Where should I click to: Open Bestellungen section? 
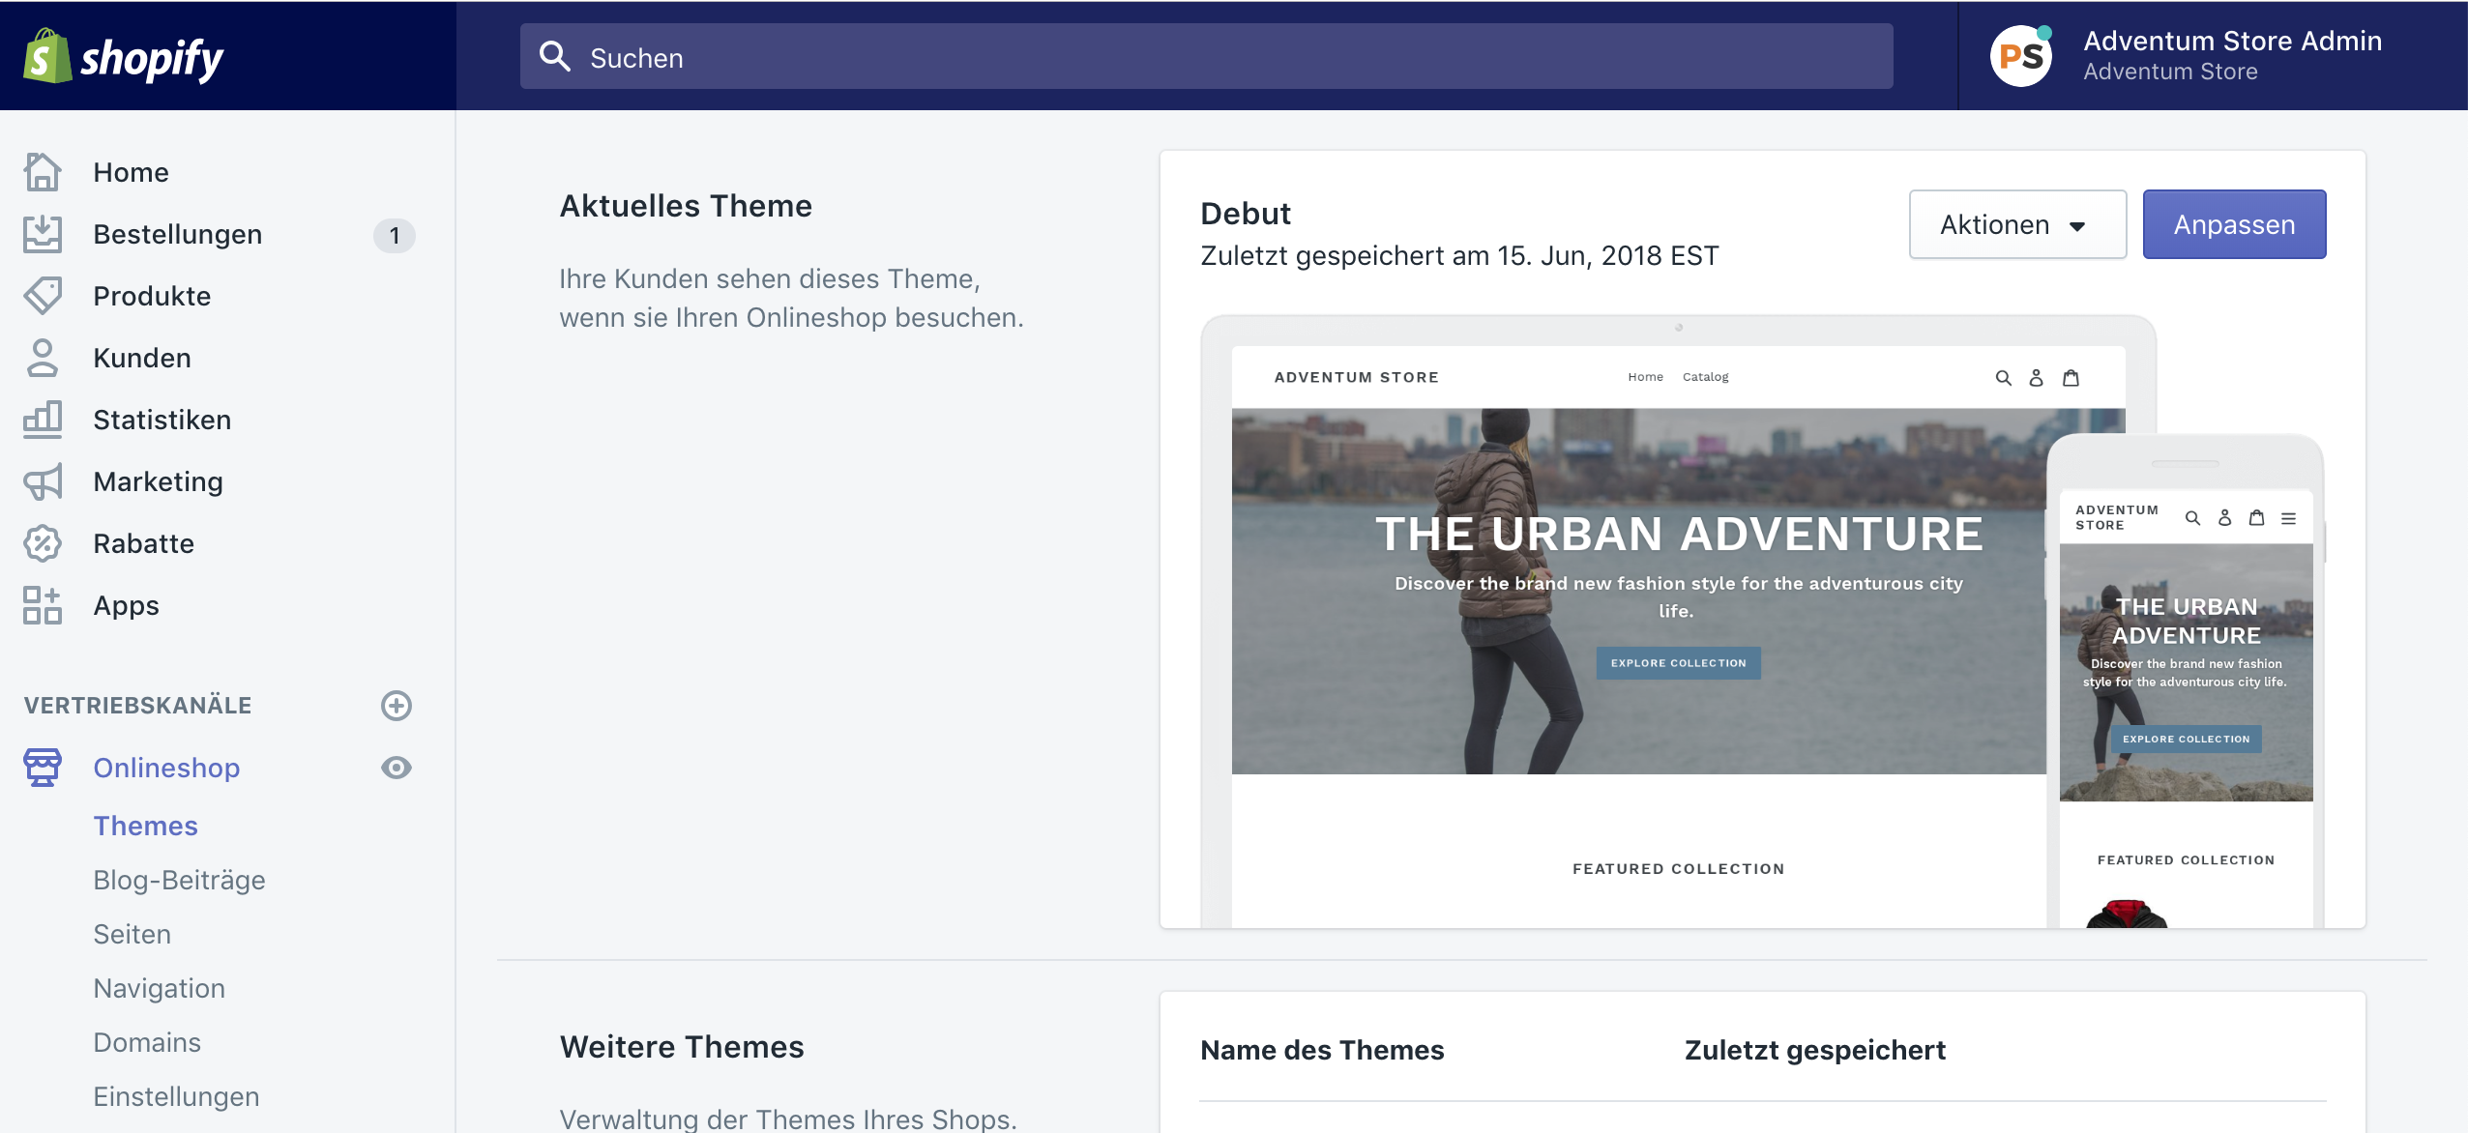(x=177, y=234)
